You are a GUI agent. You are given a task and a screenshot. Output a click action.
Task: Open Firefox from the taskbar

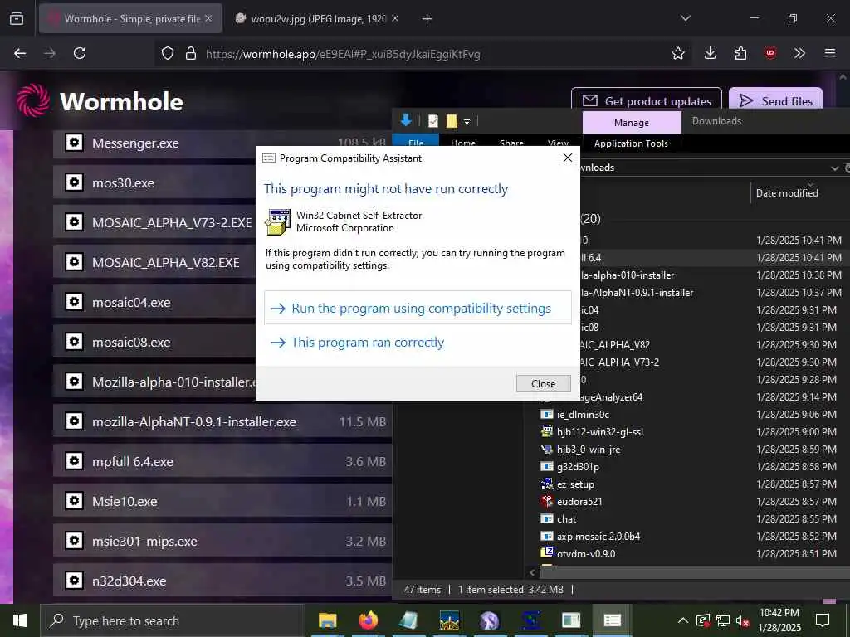(368, 620)
